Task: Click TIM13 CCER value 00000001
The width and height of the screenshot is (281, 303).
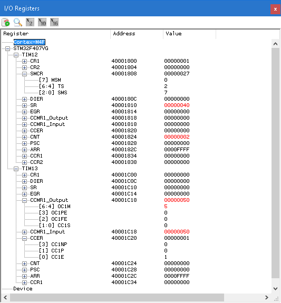Action: 177,238
